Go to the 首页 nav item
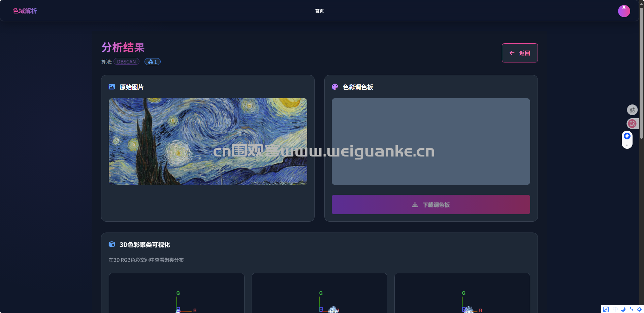This screenshot has width=644, height=313. point(319,11)
